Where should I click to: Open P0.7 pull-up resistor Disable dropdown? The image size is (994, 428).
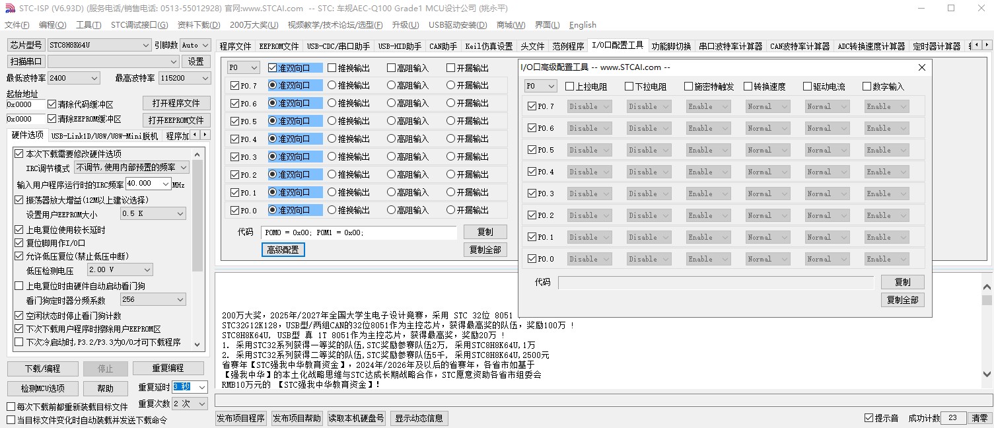(x=590, y=106)
